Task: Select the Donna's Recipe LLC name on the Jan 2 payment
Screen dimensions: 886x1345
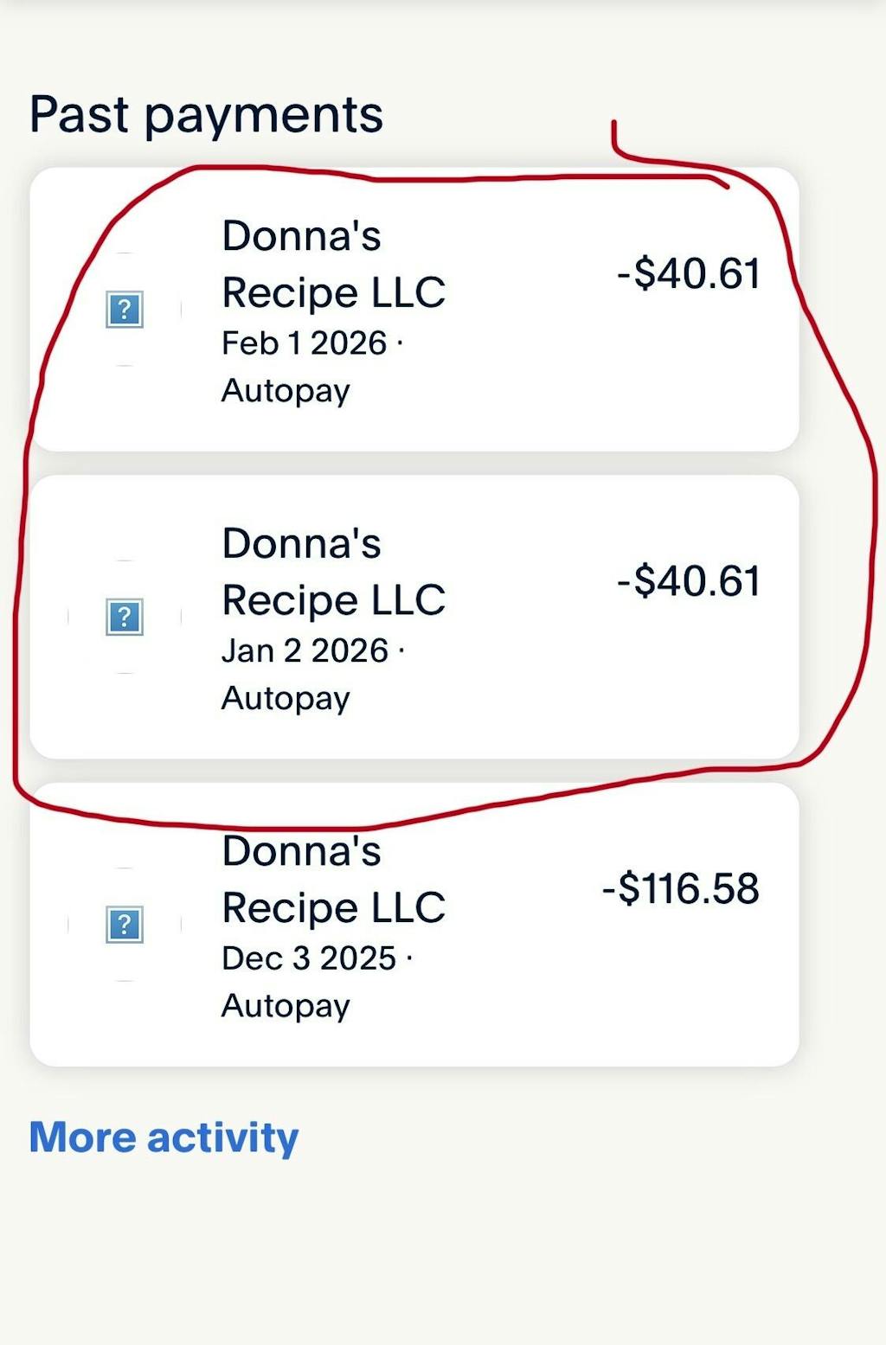Action: [x=333, y=572]
